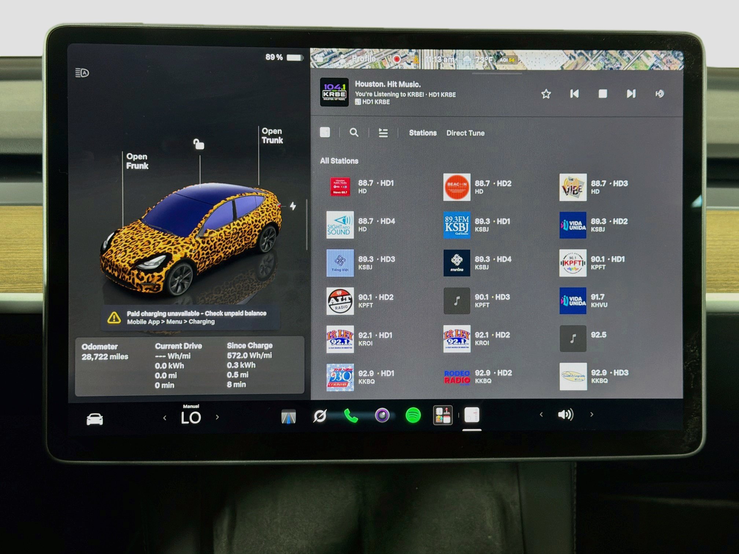Select 88.7 HD3 Vibe station
Screen dimensions: 739x554
[x=594, y=187]
